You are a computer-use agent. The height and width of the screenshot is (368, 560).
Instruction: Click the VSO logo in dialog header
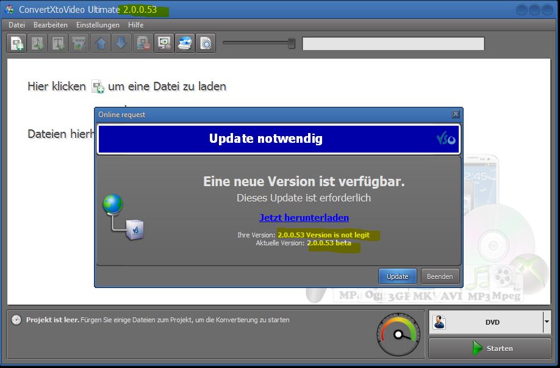click(x=446, y=139)
